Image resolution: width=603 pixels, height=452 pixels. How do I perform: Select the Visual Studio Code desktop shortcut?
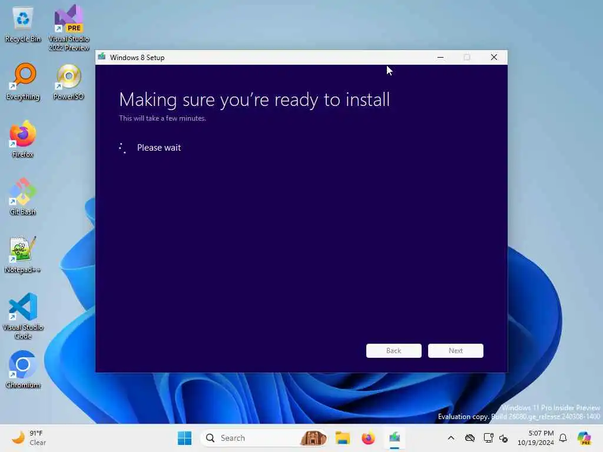coord(23,316)
